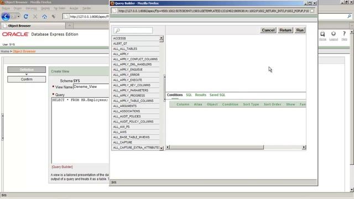The width and height of the screenshot is (354, 199).
Task: Select ALL_APPLY_EXECUTE table
Action: (136, 80)
